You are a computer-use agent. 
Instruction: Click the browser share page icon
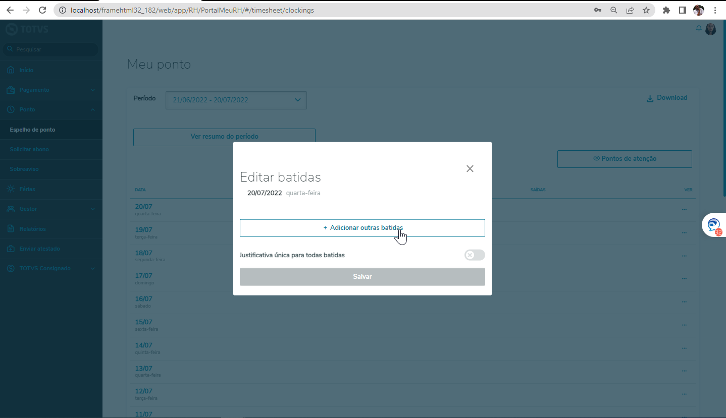pyautogui.click(x=630, y=10)
